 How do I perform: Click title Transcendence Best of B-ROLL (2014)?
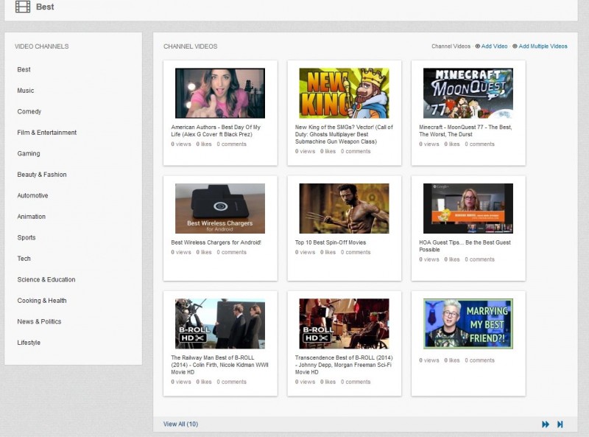coord(344,365)
